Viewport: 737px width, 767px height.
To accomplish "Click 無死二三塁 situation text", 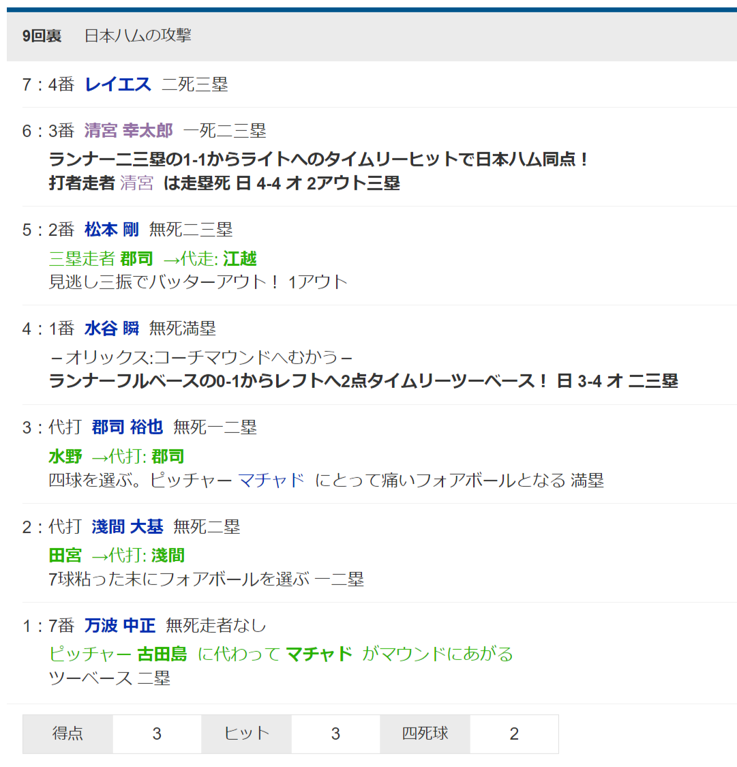I will click(191, 229).
